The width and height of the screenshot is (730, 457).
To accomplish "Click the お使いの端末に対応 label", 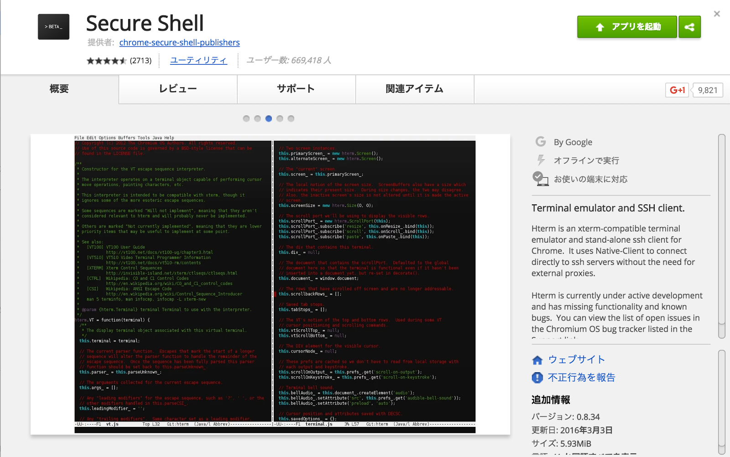I will click(591, 179).
